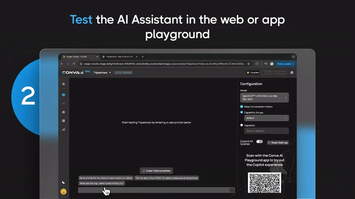Open the list lines icon in the sidebar
Viewport: 355px width, 199px height.
click(63, 103)
